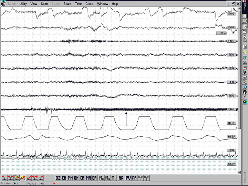Click the O2 event scoring button
248x186 pixels.
click(58, 178)
